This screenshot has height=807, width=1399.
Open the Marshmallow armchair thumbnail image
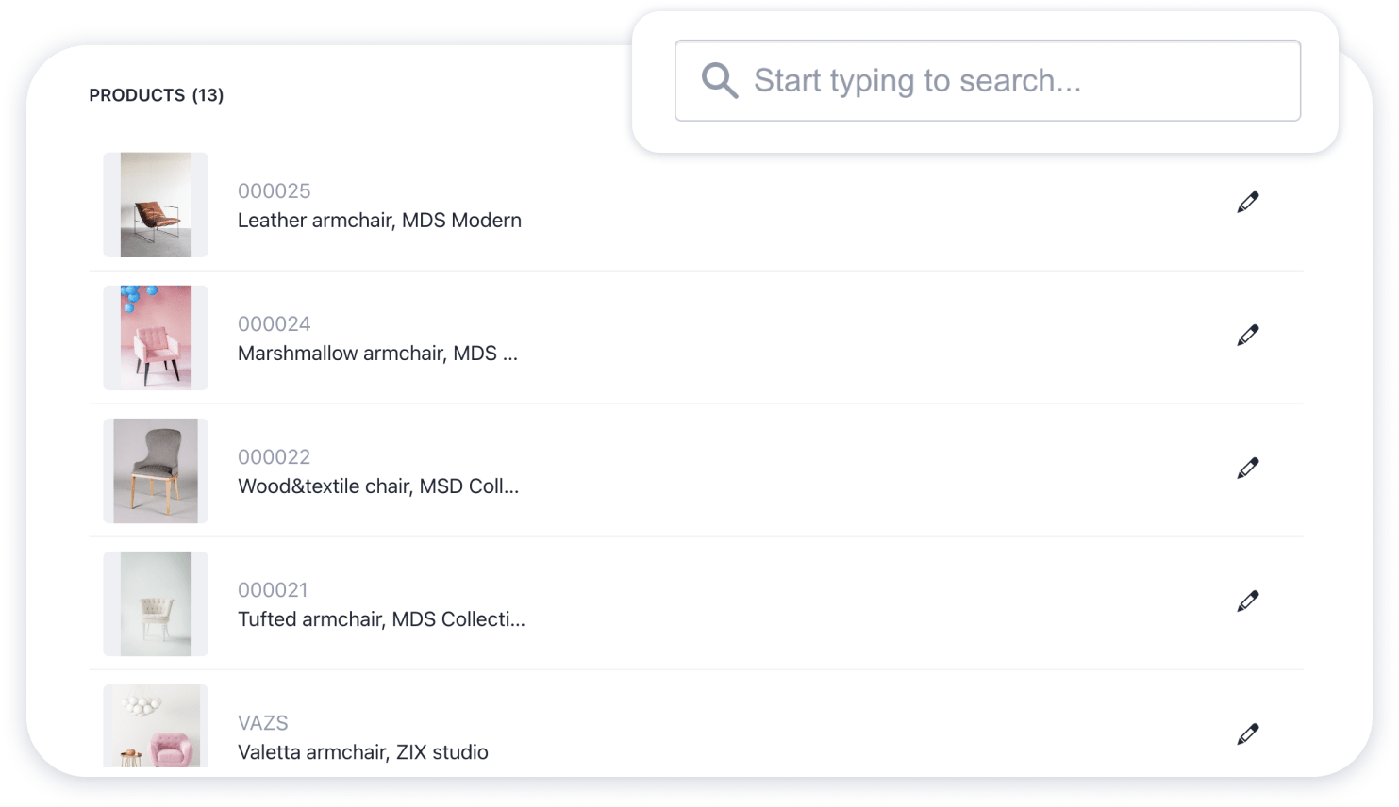pos(156,338)
